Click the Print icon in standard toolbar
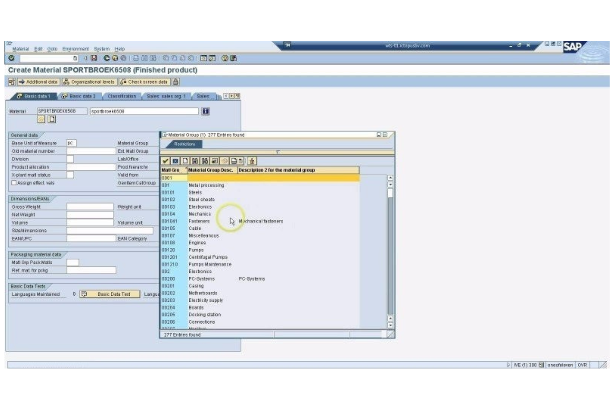Viewport: 610px width, 407px height. click(136, 58)
